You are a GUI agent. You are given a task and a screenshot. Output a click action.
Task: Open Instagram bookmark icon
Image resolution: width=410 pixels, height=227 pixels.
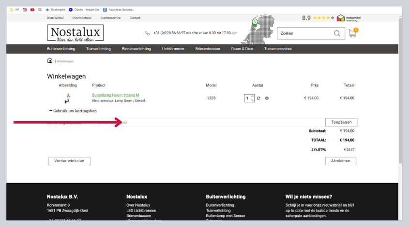tap(25, 9)
